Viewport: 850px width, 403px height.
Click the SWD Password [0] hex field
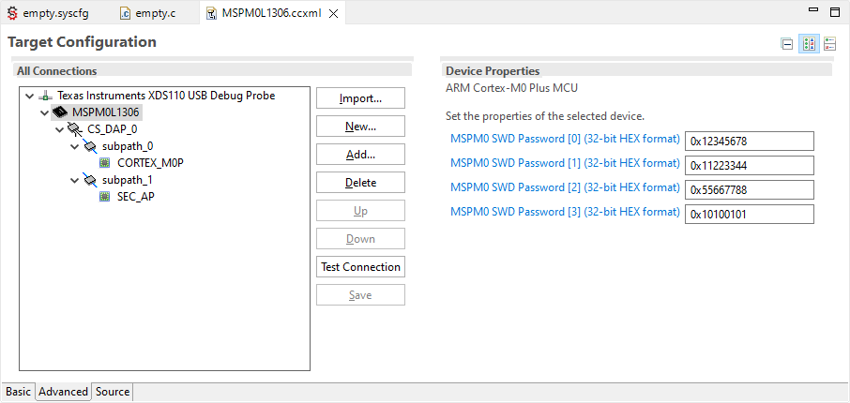coord(749,142)
